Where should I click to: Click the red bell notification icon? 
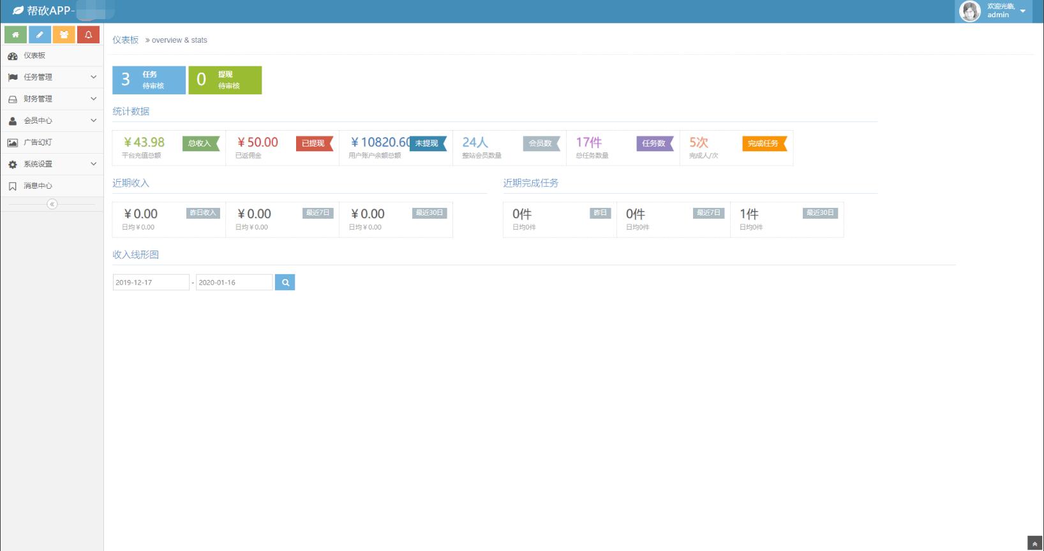tap(88, 35)
